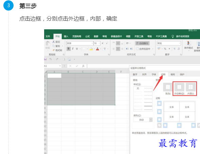The width and height of the screenshot is (200, 154).
Task: Click the Paste (粘贴) icon
Action: [48, 44]
